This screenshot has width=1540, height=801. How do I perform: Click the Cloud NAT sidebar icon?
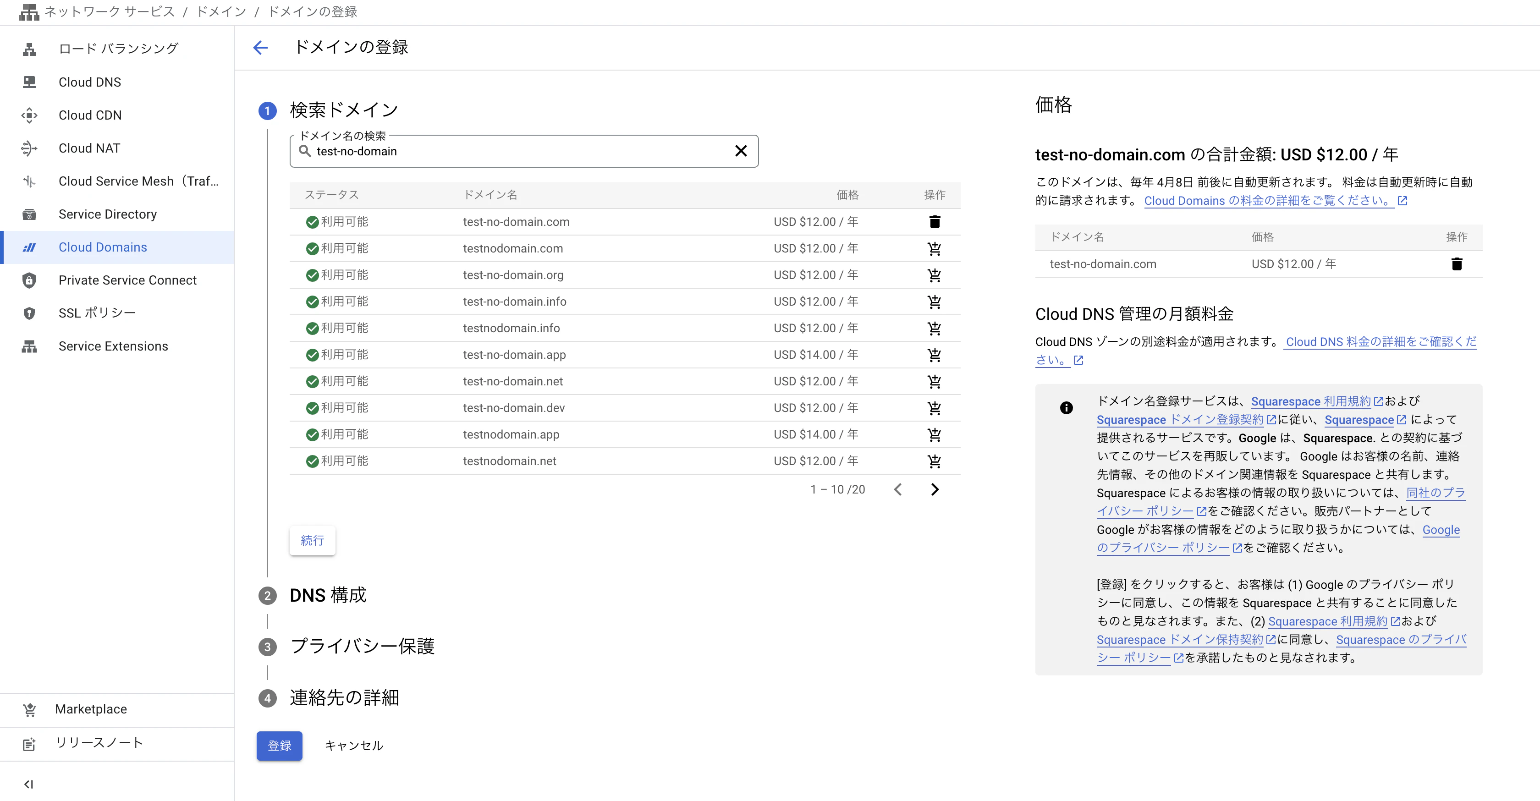[29, 148]
